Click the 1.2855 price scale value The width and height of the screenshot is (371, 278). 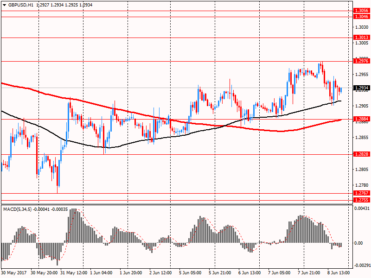click(362, 138)
